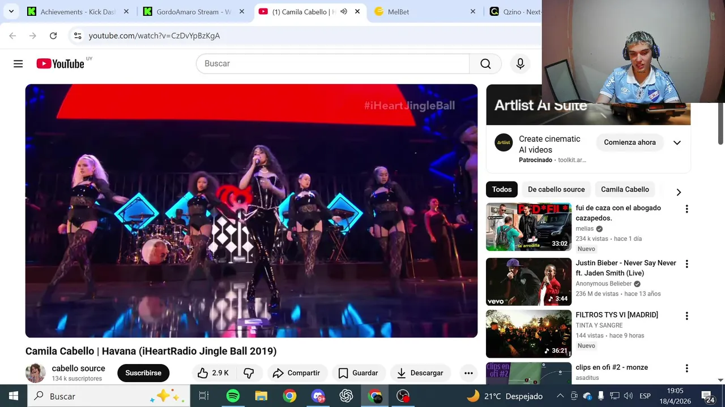Image resolution: width=725 pixels, height=407 pixels.
Task: Open Spotify from the taskbar
Action: coord(233,396)
